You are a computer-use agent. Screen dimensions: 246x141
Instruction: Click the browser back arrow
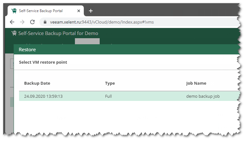12,22
